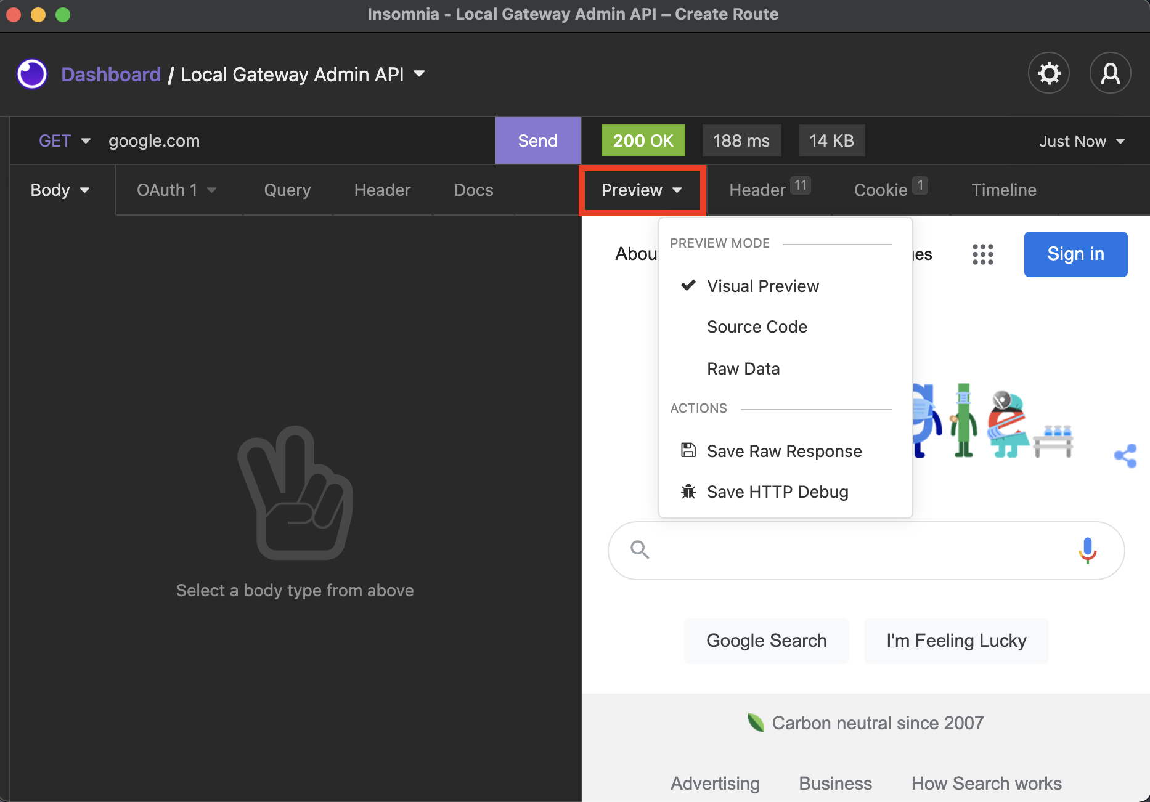
Task: Open the Cookie tab
Action: 890,188
